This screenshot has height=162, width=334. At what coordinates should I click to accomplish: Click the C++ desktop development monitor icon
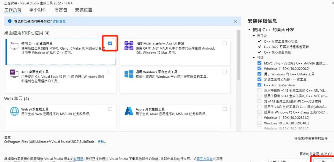tap(14, 46)
